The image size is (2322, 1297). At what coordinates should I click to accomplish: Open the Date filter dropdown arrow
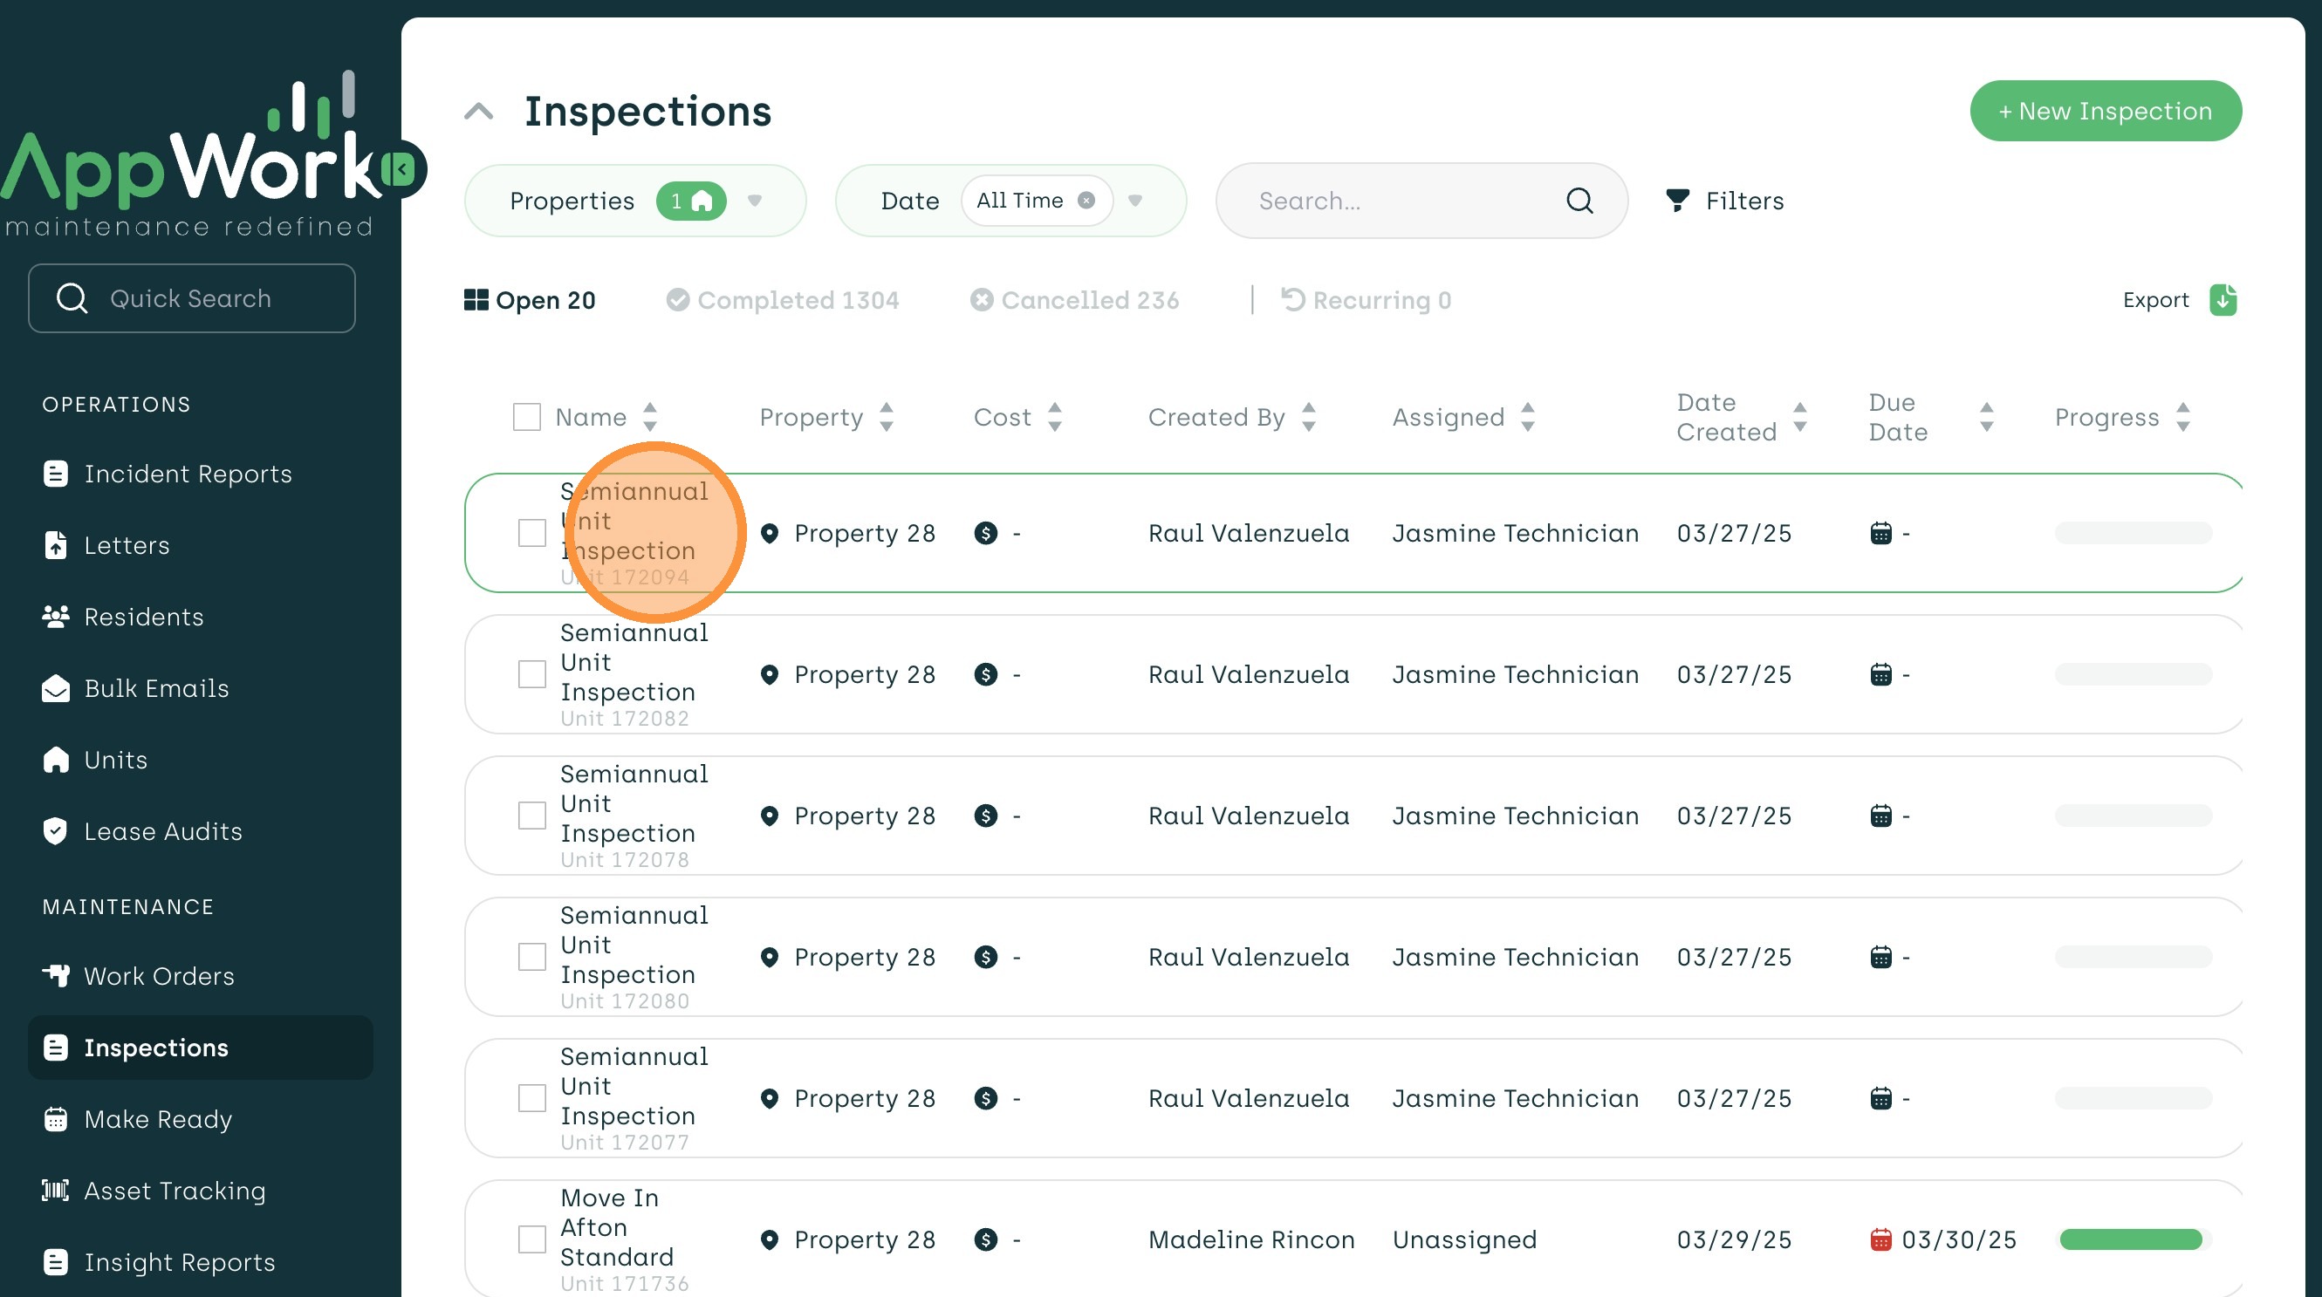(x=1136, y=200)
